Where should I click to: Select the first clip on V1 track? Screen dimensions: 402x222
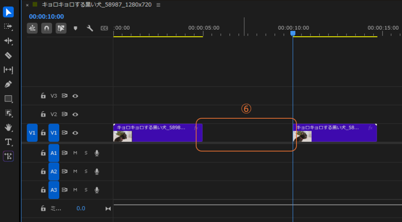pyautogui.click(x=157, y=133)
